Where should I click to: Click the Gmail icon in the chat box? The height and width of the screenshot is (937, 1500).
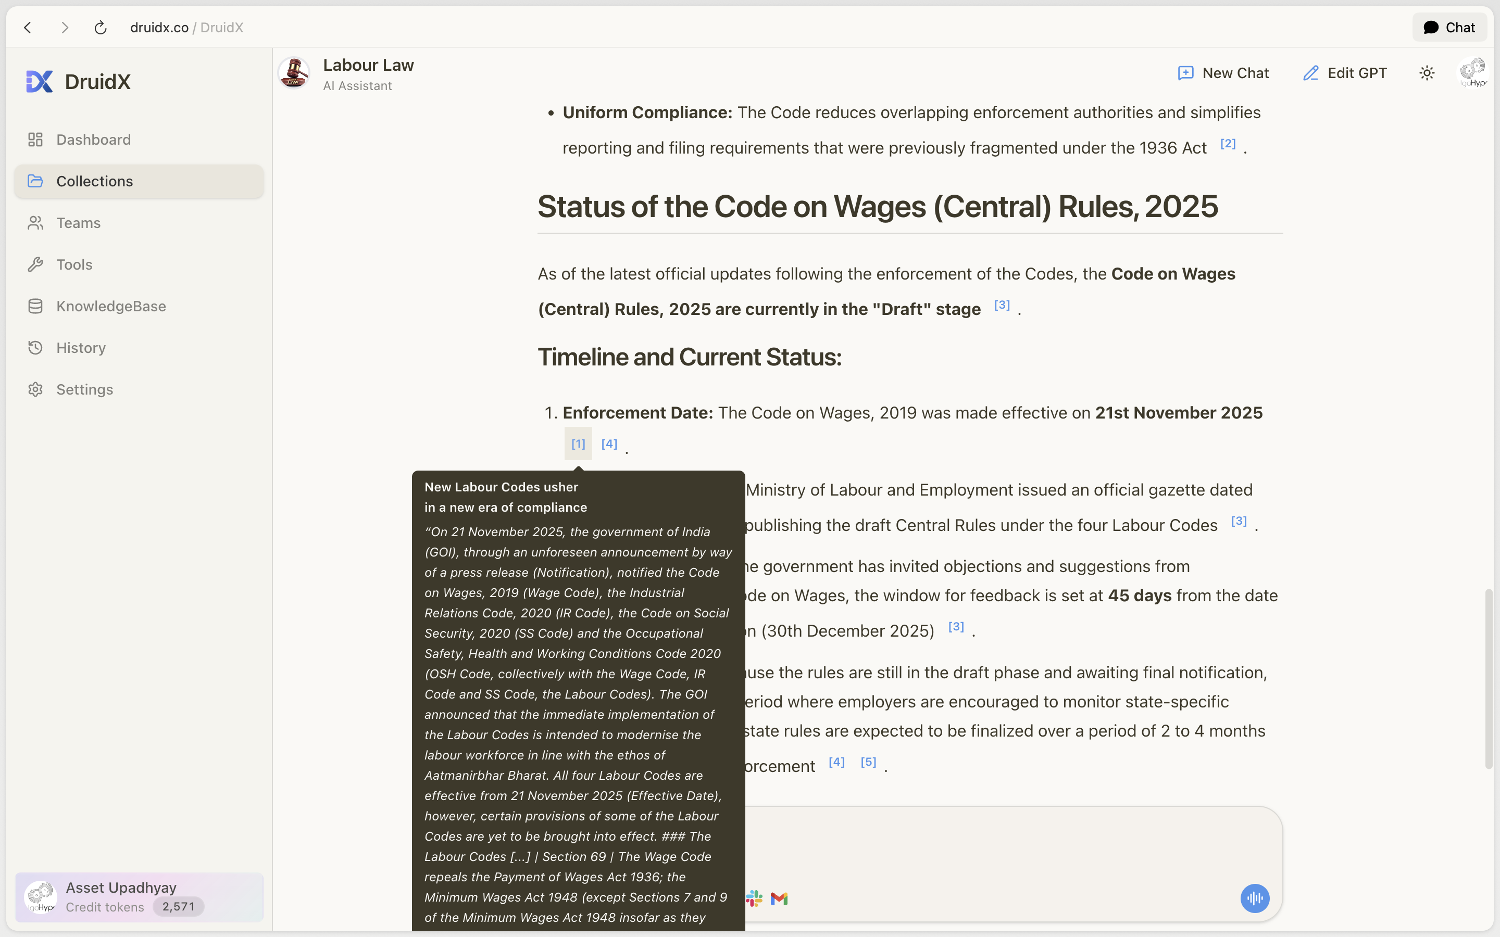tap(779, 898)
